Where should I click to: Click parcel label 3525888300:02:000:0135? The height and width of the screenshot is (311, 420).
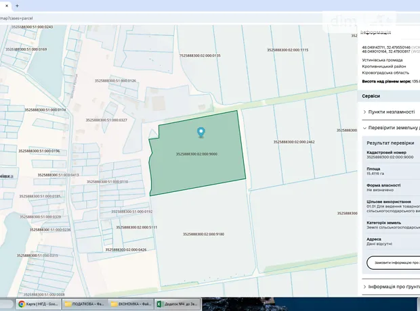point(201,55)
